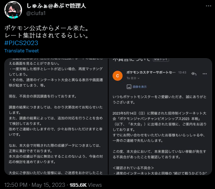Open the tweet's three-dot more menu
This screenshot has height=189, width=215.
pyautogui.click(x=208, y=6)
